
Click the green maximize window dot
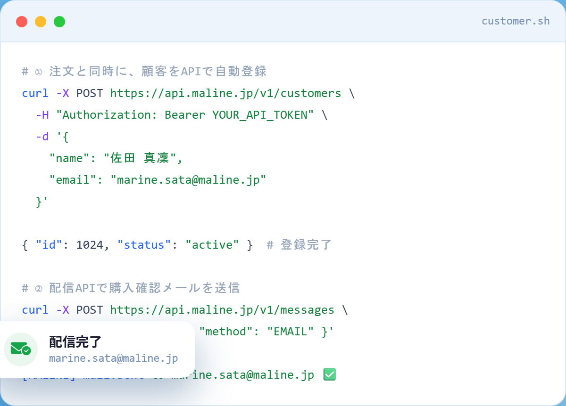pos(59,22)
